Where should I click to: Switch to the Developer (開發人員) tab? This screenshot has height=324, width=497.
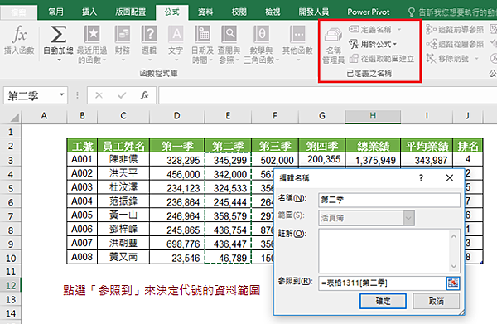[x=314, y=12]
